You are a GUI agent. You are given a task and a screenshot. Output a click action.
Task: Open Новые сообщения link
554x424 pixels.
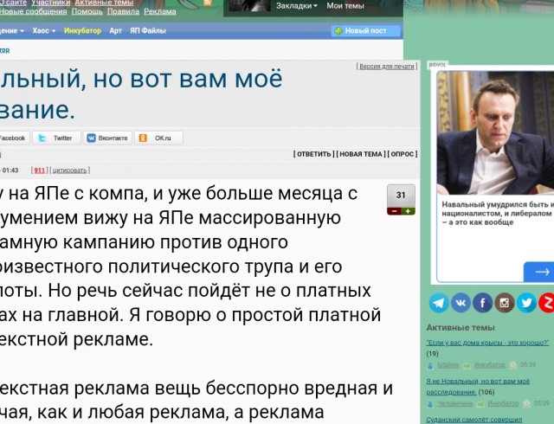click(33, 11)
